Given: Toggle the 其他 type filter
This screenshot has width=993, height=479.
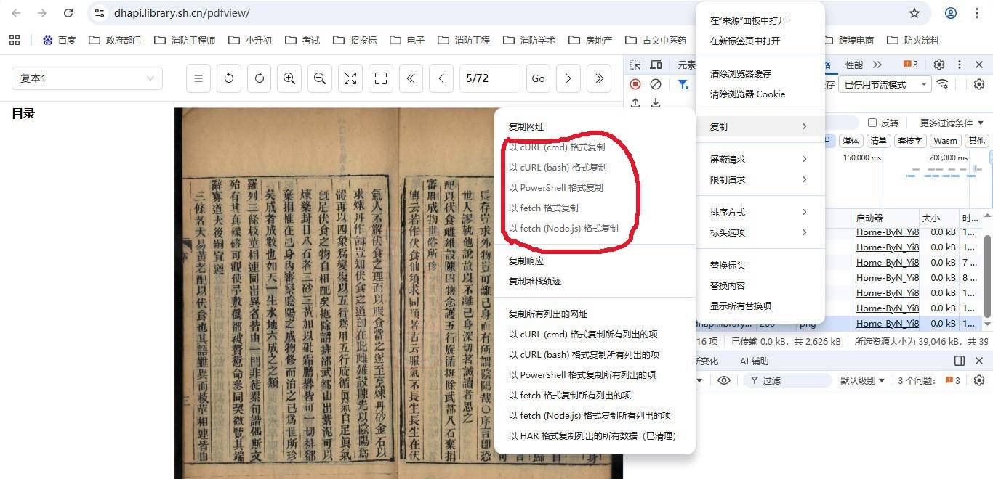Looking at the screenshot, I should pyautogui.click(x=976, y=141).
